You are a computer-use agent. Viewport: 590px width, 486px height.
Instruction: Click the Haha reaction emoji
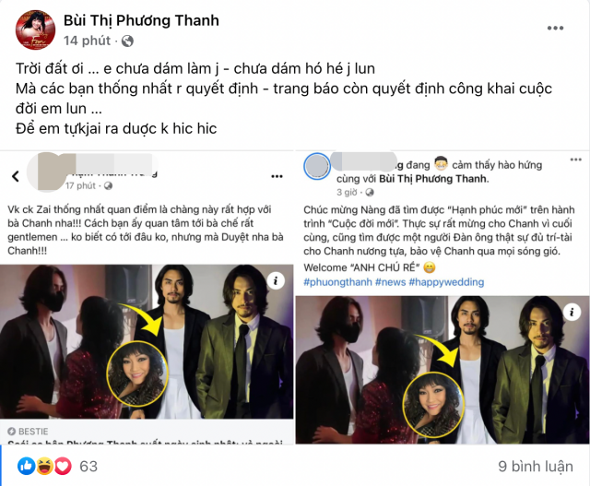45,467
